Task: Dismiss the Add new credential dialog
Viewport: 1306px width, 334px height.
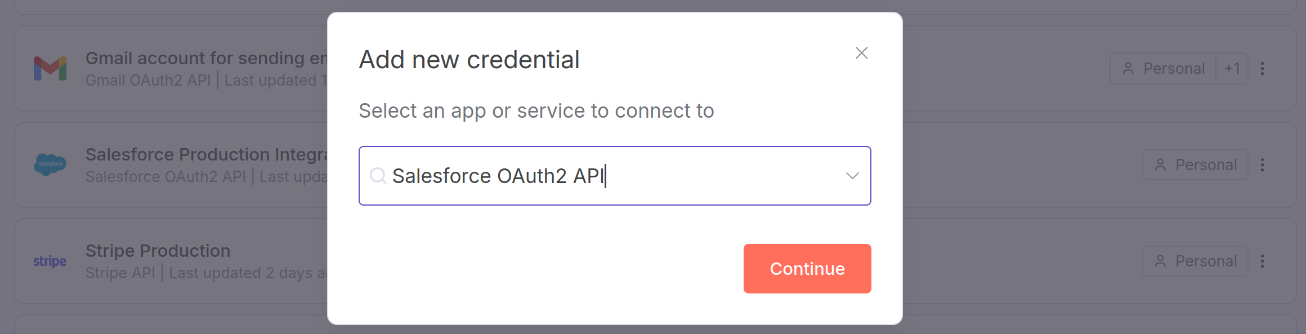Action: point(862,54)
